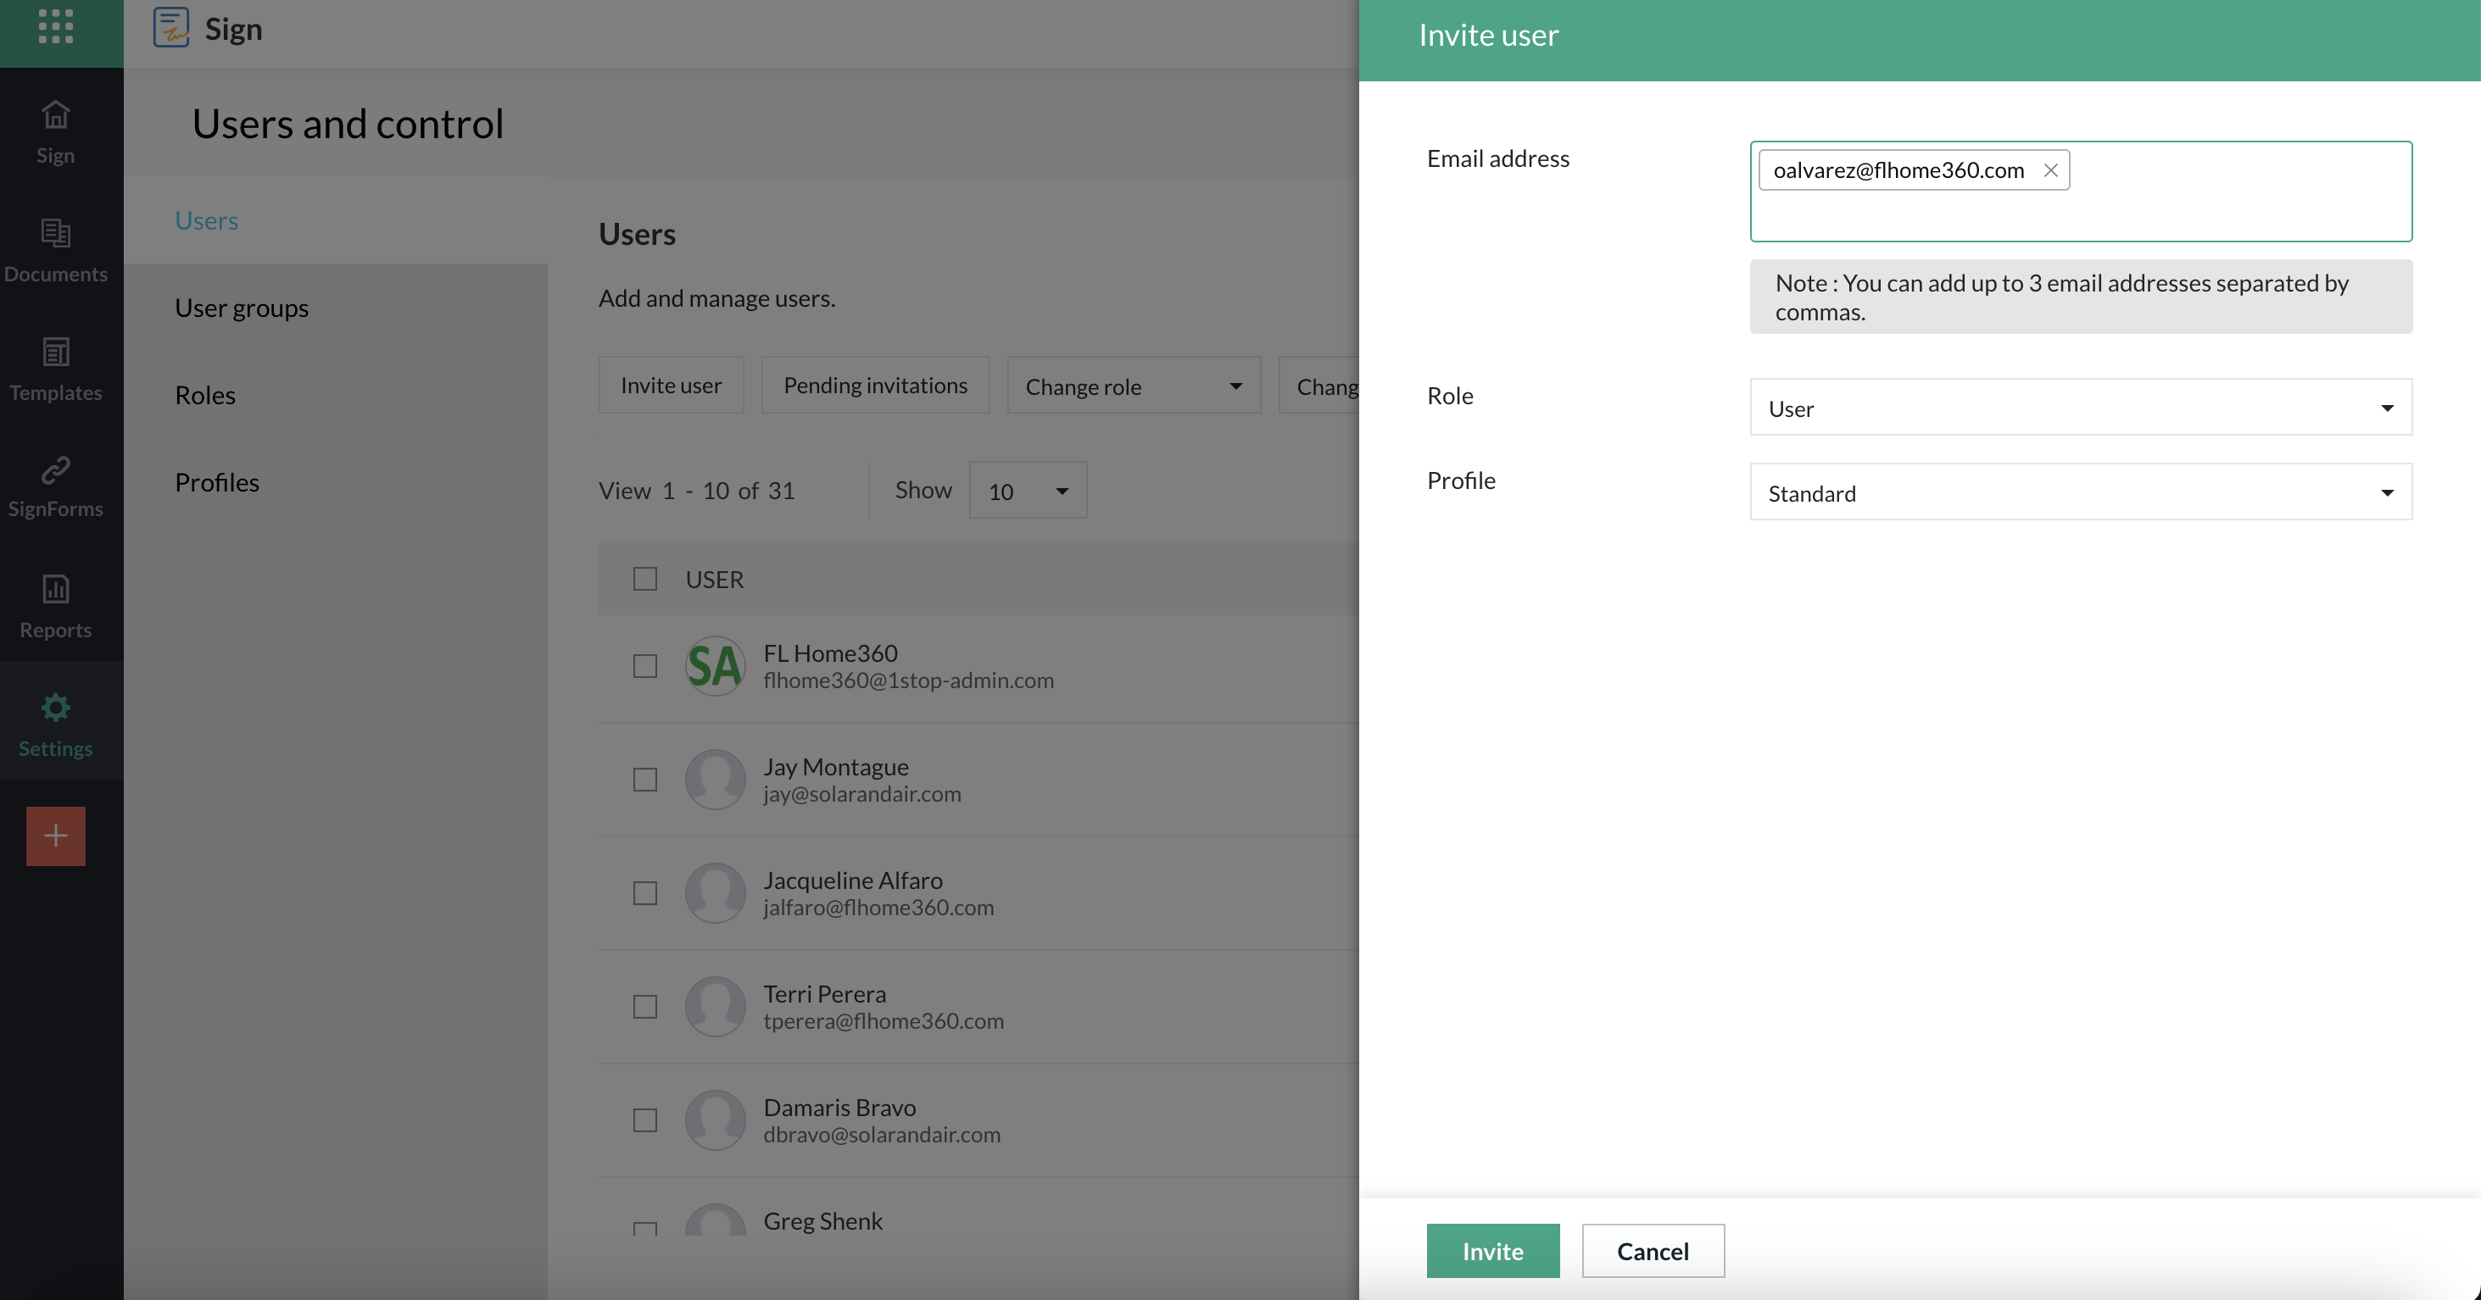Open the Roles section

point(204,396)
